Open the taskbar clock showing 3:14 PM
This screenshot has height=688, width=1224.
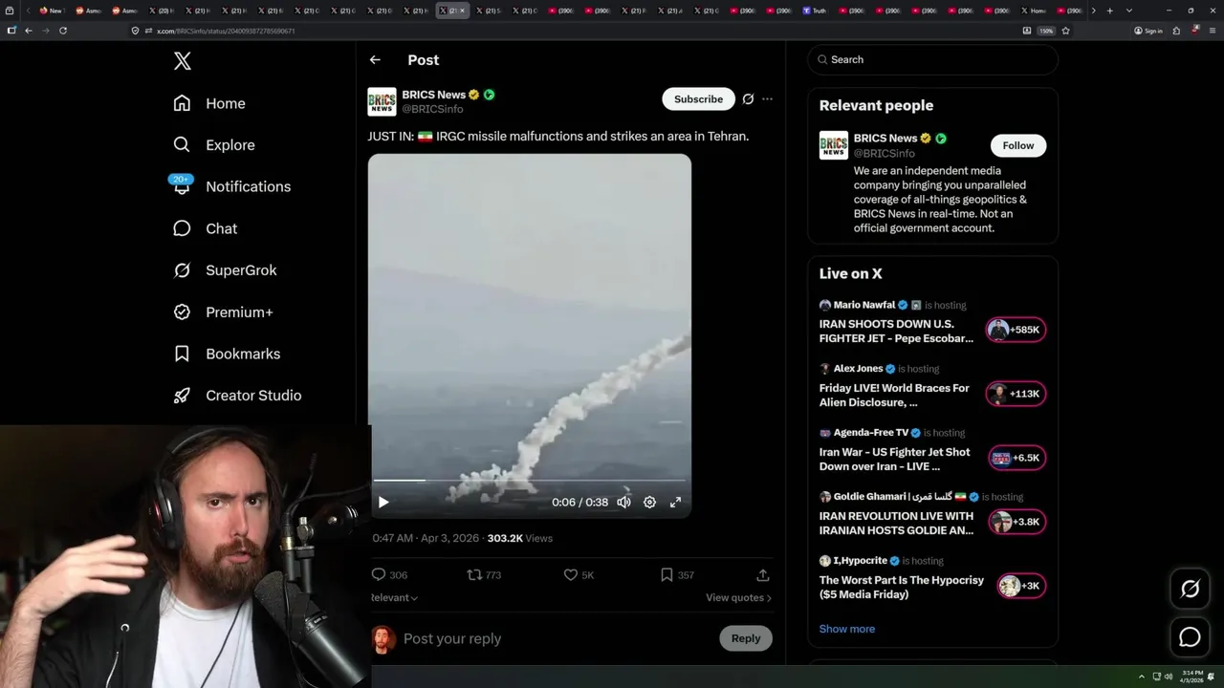pos(1191,677)
